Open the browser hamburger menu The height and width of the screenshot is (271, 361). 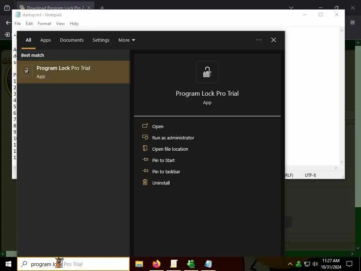353,23
